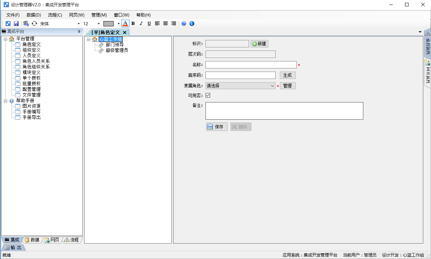Select 配置管理 in the tree

tap(32, 89)
